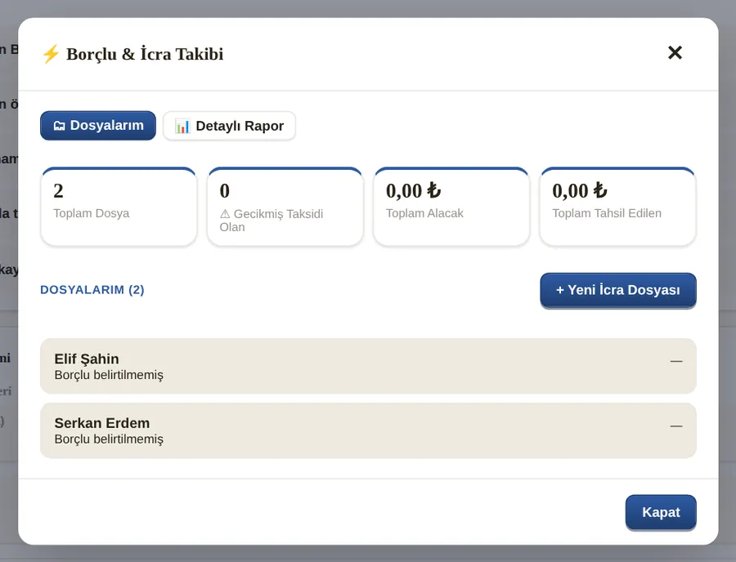
Task: Click 'Borçlu belirtilmemiş' under Elif Şahin
Action: pyautogui.click(x=109, y=375)
